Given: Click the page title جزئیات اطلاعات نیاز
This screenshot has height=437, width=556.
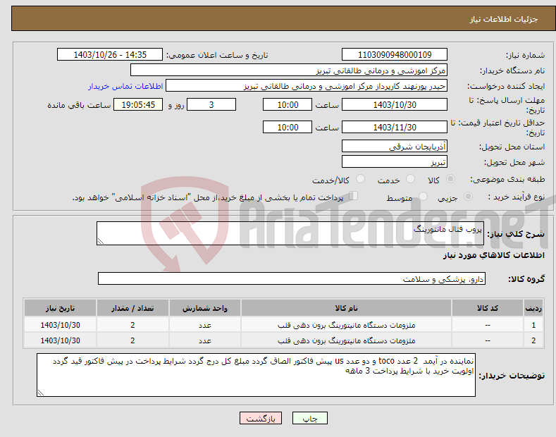Looking at the screenshot, I should [504, 19].
